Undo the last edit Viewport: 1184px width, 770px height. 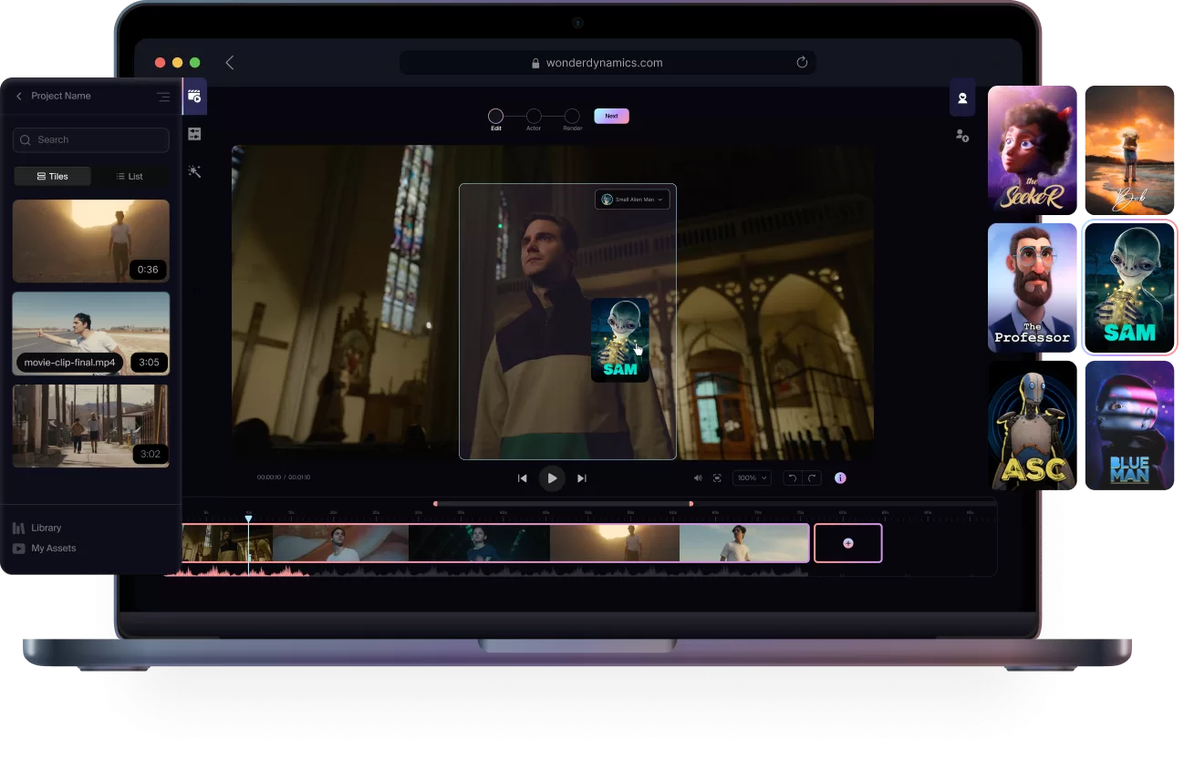pyautogui.click(x=792, y=478)
